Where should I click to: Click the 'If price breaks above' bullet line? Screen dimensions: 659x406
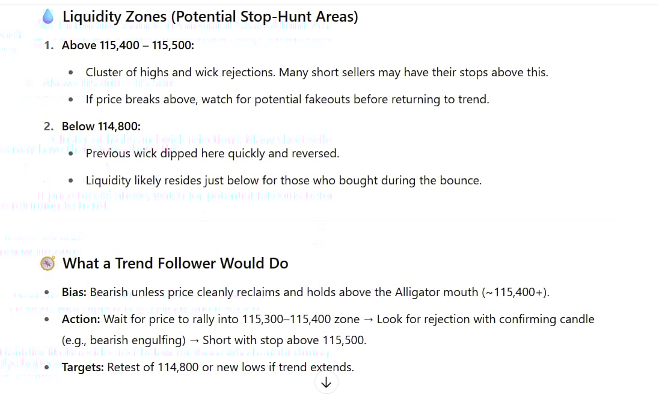[287, 99]
